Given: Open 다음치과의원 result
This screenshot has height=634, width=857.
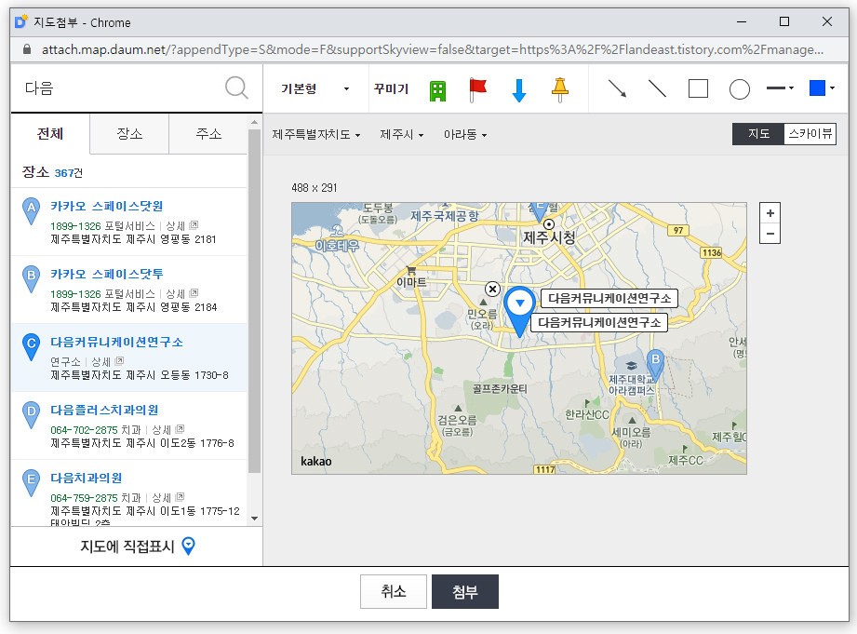Looking at the screenshot, I should pyautogui.click(x=87, y=478).
